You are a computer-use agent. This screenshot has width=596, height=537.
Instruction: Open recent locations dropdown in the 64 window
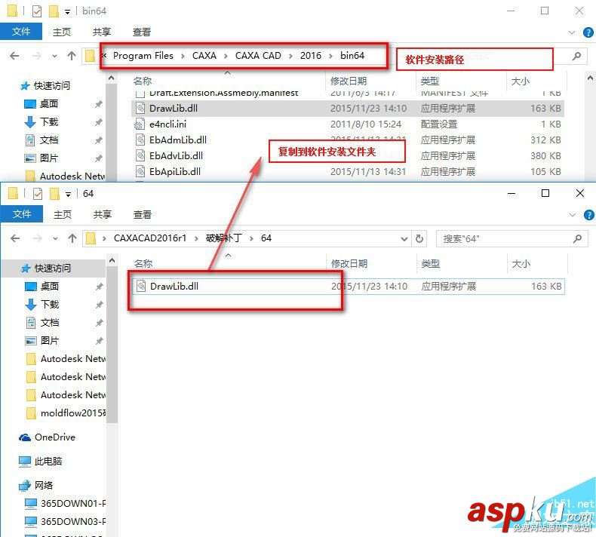(x=56, y=238)
